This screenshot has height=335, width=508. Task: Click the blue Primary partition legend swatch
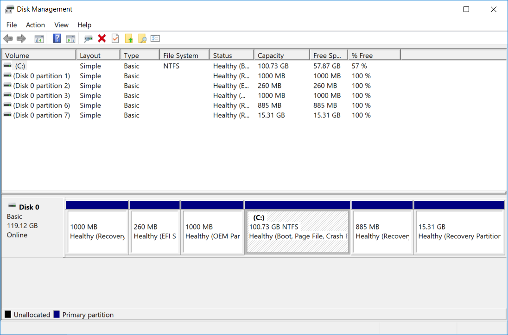pos(57,314)
